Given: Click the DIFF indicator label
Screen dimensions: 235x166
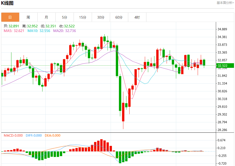Looking at the screenshot, I should coord(34,136).
